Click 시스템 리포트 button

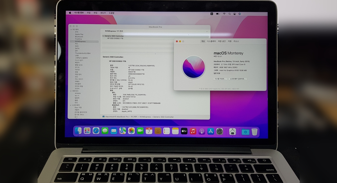click(x=220, y=79)
